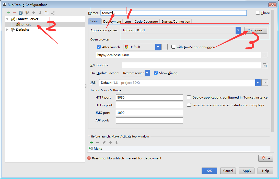Move before launch task up
Viewport: 279px width, 179px height.
(x=110, y=143)
